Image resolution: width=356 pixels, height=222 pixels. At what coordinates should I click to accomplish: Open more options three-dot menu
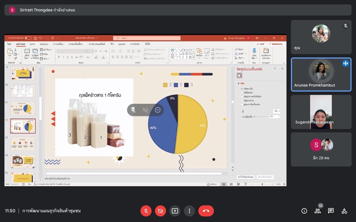pos(189,211)
